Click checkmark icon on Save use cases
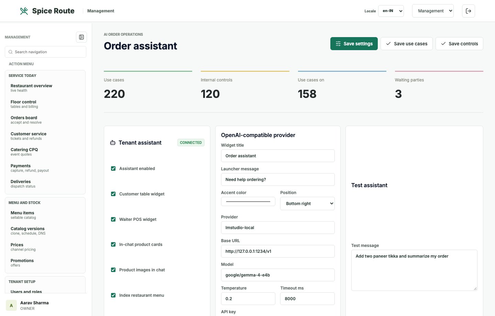Image resolution: width=495 pixels, height=316 pixels. [388, 44]
